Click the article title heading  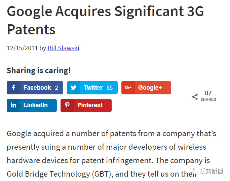[105, 20]
